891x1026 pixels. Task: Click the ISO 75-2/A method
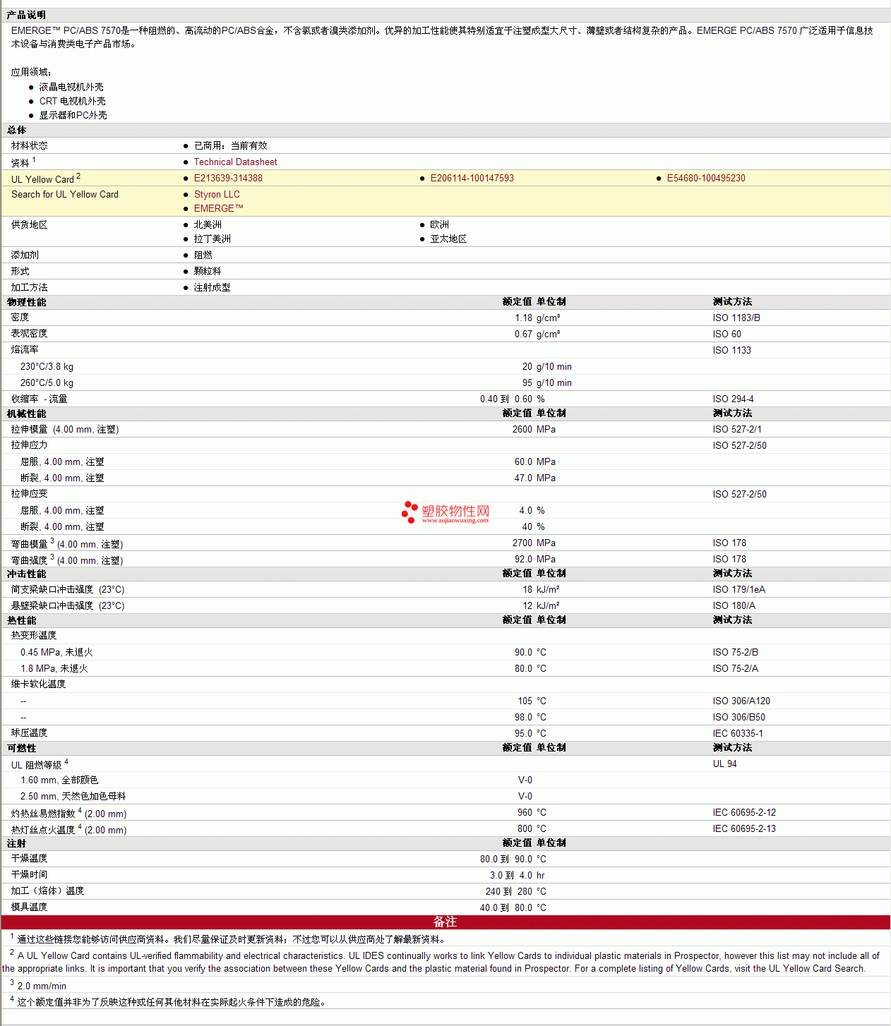click(x=735, y=668)
